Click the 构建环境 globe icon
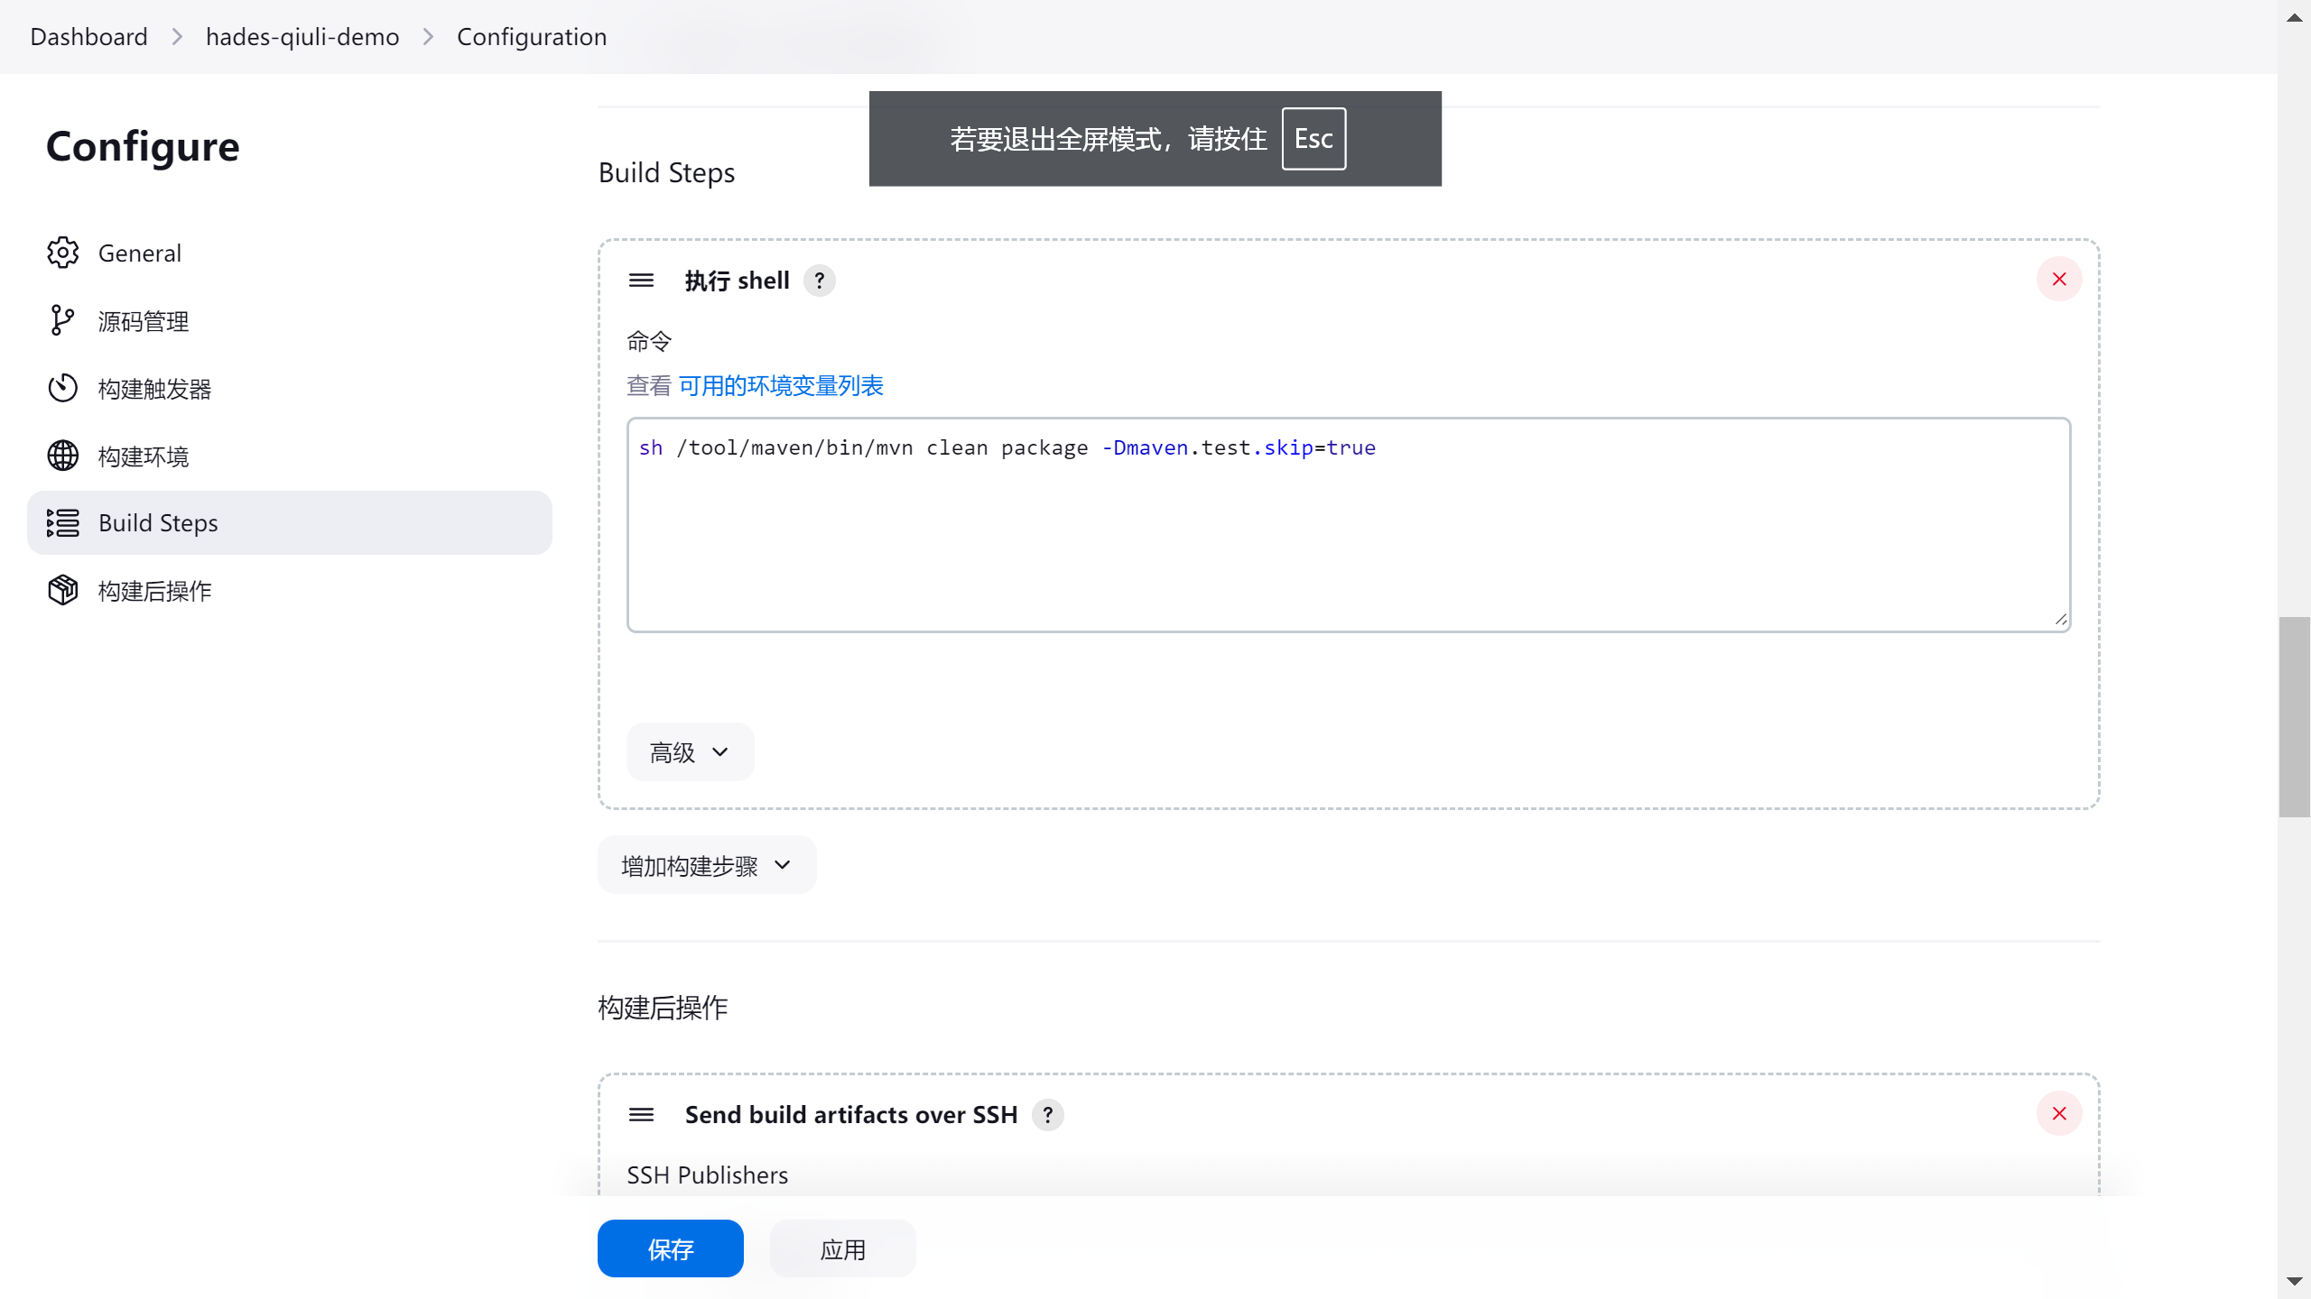Screen dimensions: 2311x1299 pyautogui.click(x=63, y=456)
